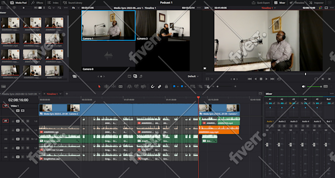335x178 pixels.
Task: Open the Mixer options three-dot menu
Action: click(332, 94)
